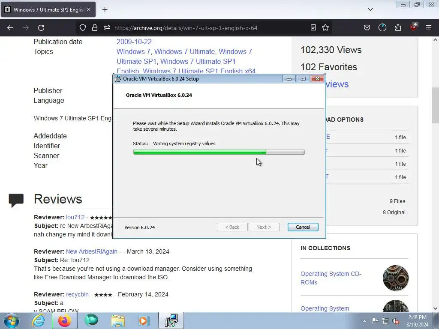Click Version 6.0.24 label in setup
The width and height of the screenshot is (439, 329).
tap(139, 227)
